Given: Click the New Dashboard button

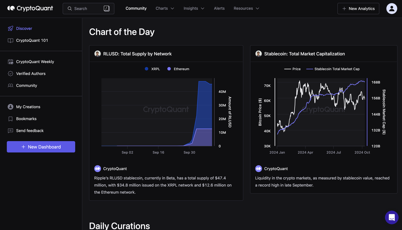Looking at the screenshot, I should pos(41,147).
